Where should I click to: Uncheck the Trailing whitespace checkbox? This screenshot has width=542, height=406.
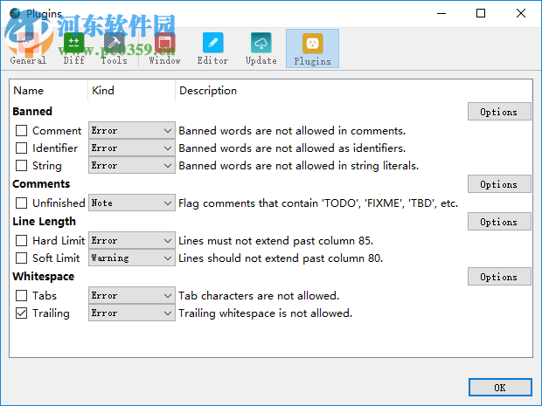tap(22, 313)
